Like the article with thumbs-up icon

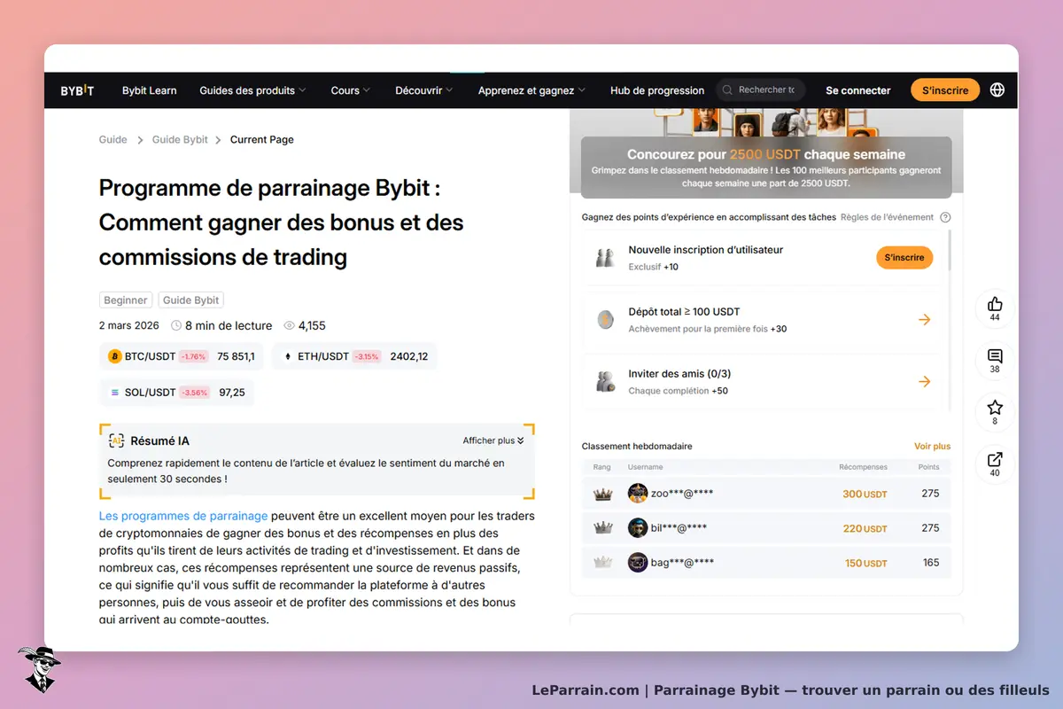[x=995, y=304]
